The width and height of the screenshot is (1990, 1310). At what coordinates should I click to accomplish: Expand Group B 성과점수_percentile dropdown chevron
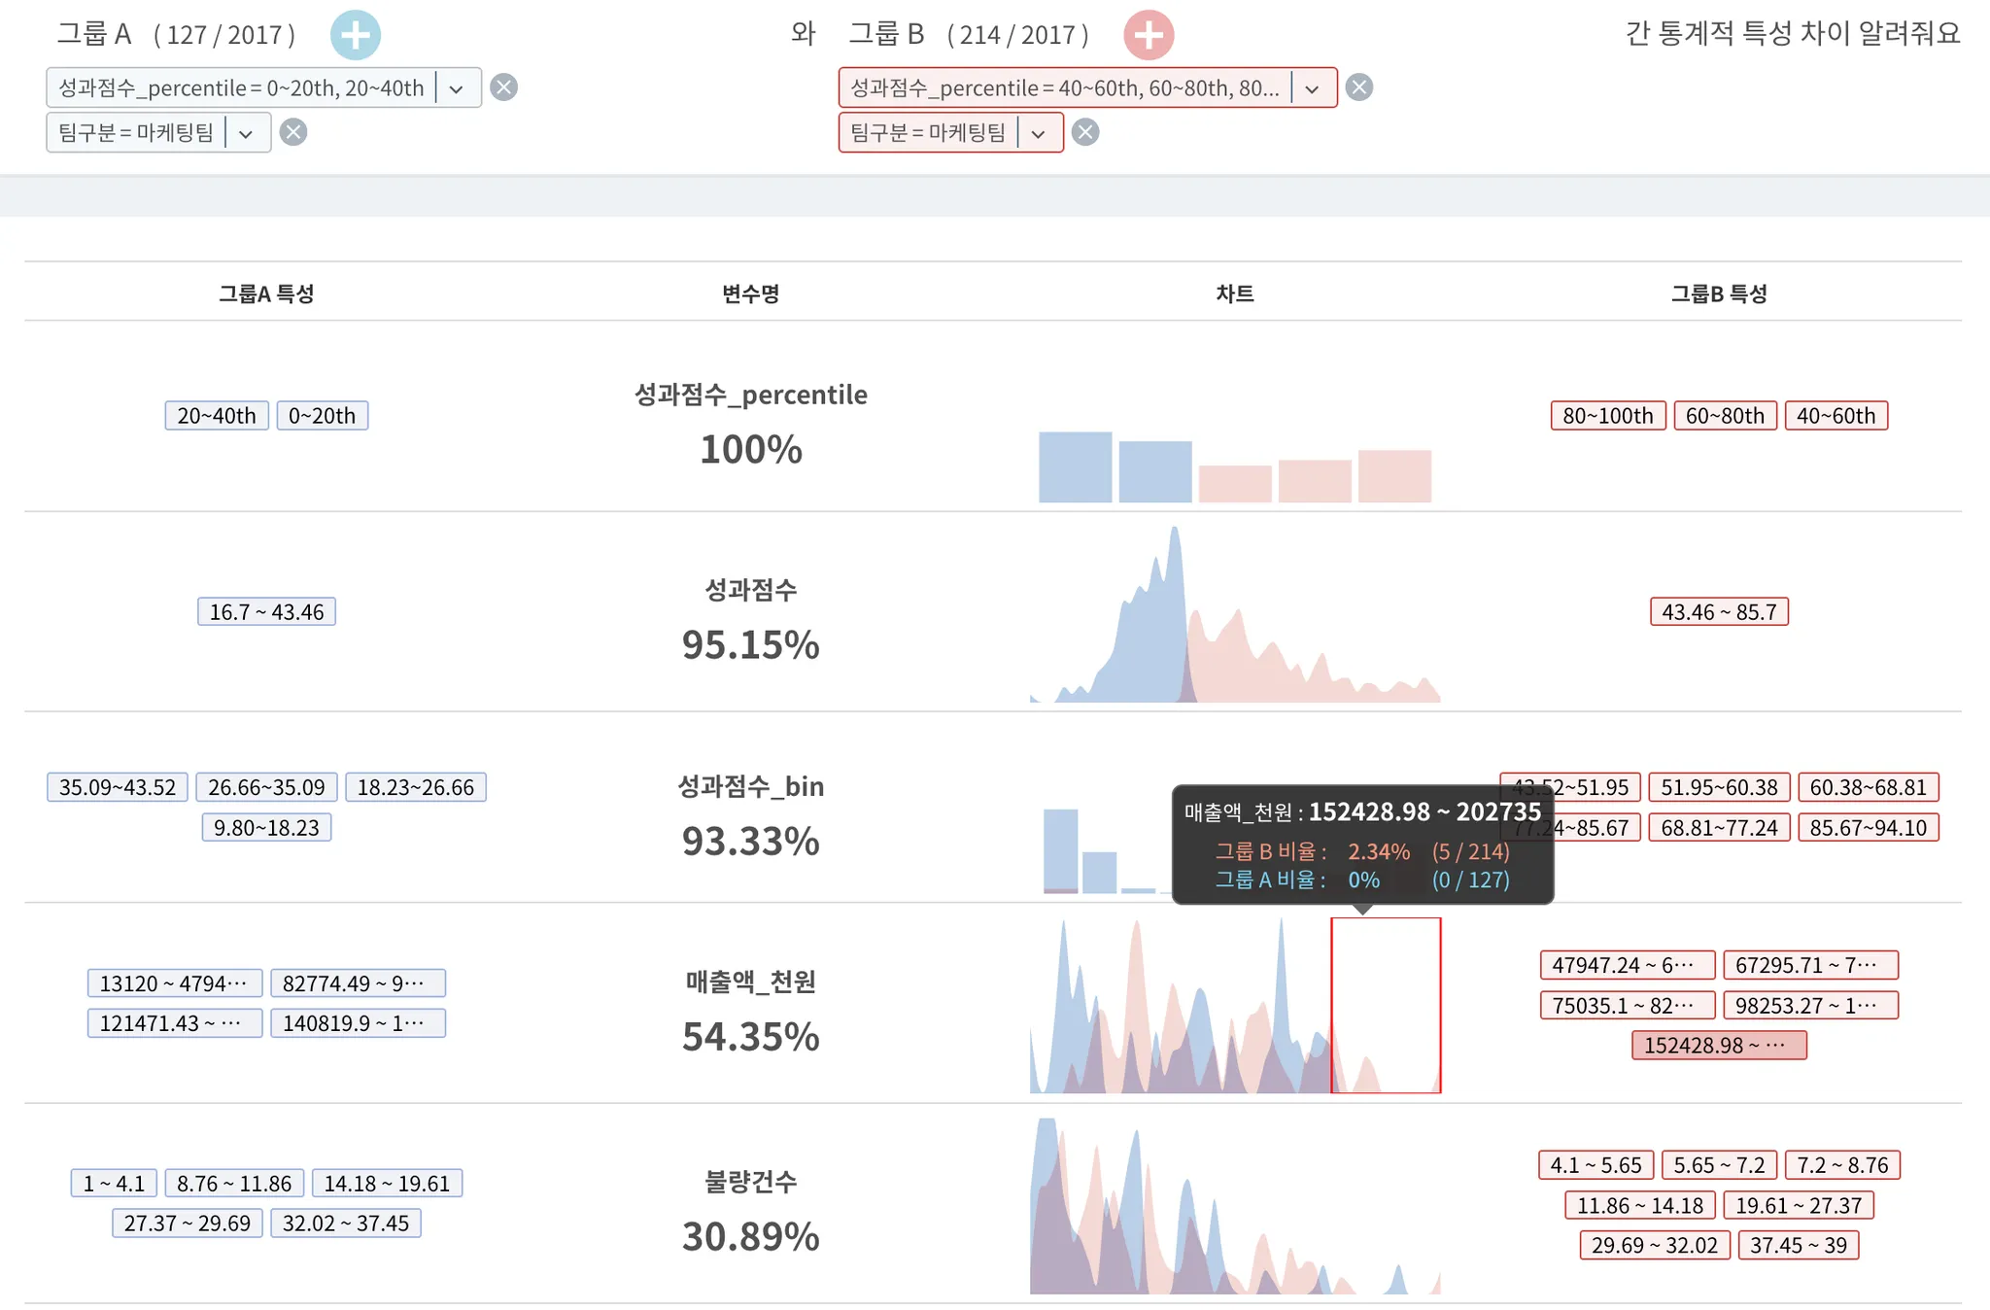1312,88
